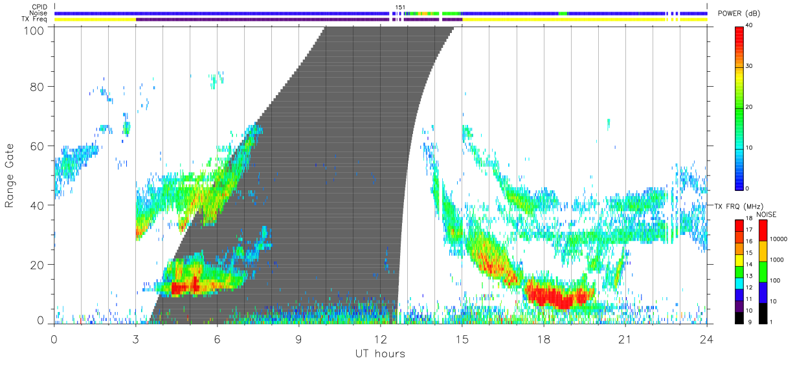
Task: Click the 6 tick on the UT hours axis
Action: click(x=217, y=339)
